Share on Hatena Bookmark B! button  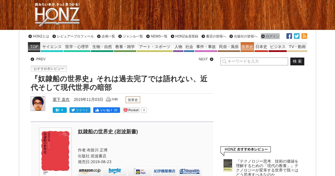[x=60, y=110]
